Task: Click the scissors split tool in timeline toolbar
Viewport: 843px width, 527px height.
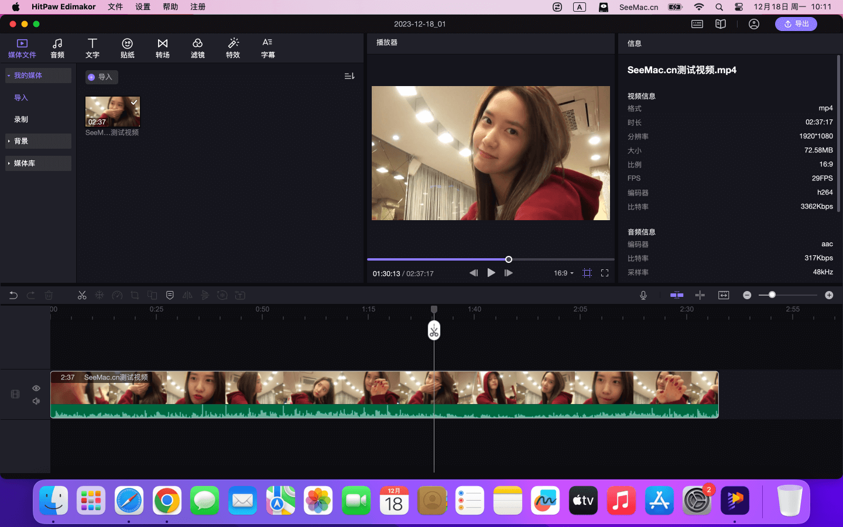Action: point(82,295)
